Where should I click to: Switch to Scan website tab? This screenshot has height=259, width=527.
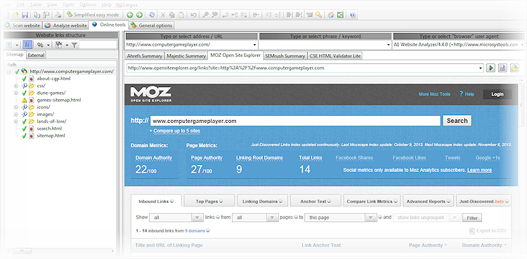click(x=23, y=25)
